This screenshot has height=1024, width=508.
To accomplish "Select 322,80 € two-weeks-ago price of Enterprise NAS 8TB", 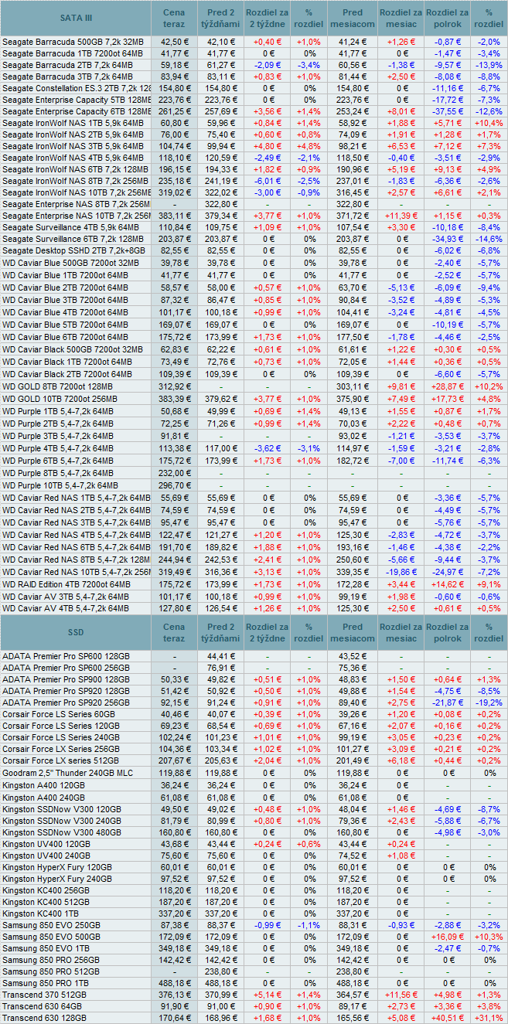I will point(221,205).
